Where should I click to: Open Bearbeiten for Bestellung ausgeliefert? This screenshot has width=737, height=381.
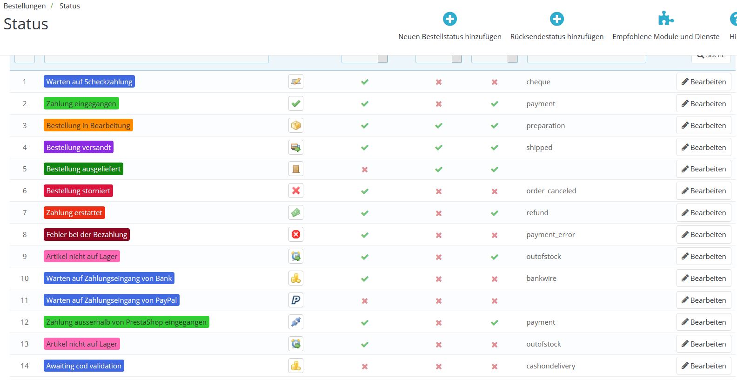pos(703,169)
